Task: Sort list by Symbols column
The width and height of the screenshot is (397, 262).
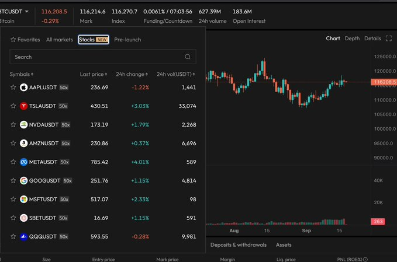Action: [x=22, y=74]
